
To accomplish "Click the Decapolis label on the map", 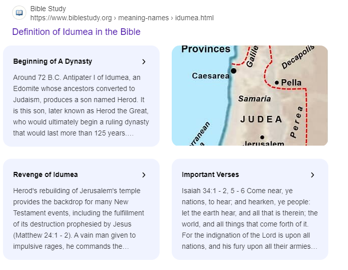I will point(298,57).
